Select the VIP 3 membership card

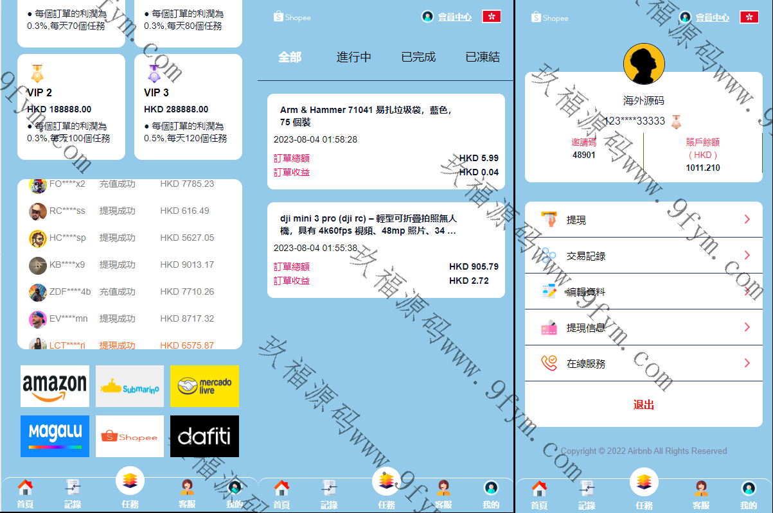188,107
